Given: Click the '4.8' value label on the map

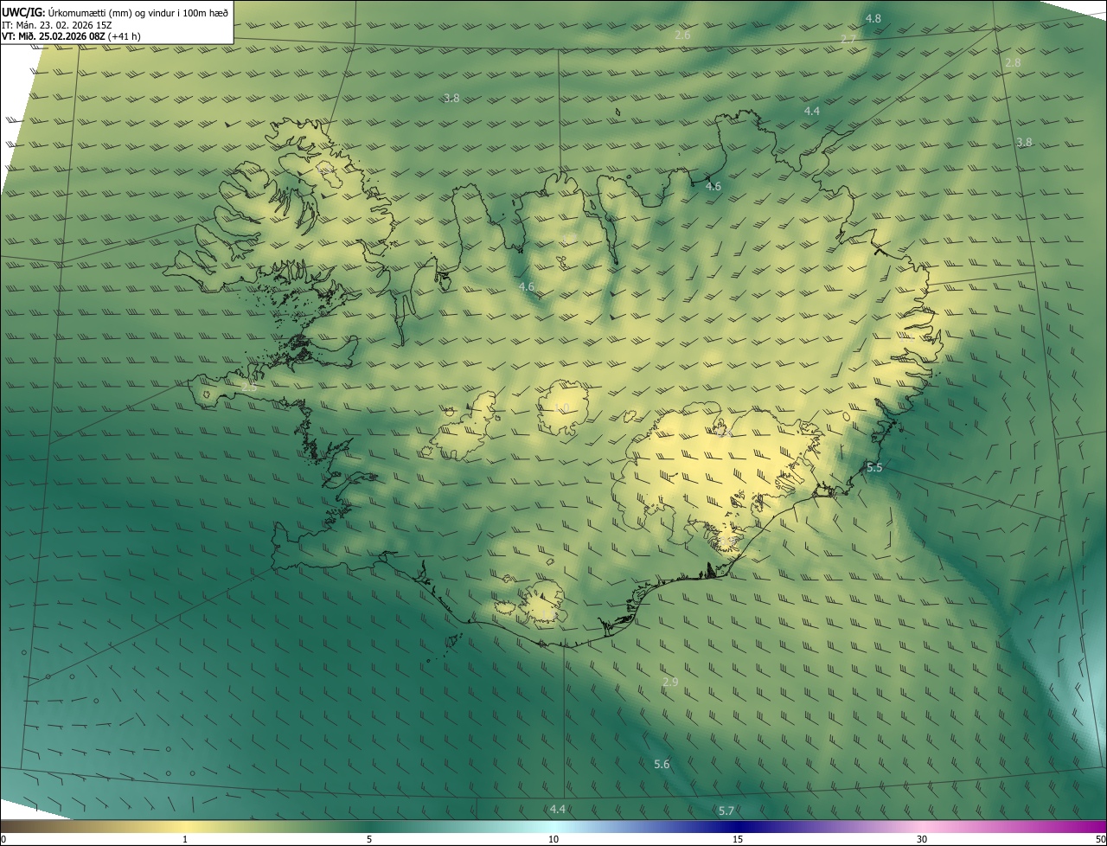Looking at the screenshot, I should [x=873, y=18].
